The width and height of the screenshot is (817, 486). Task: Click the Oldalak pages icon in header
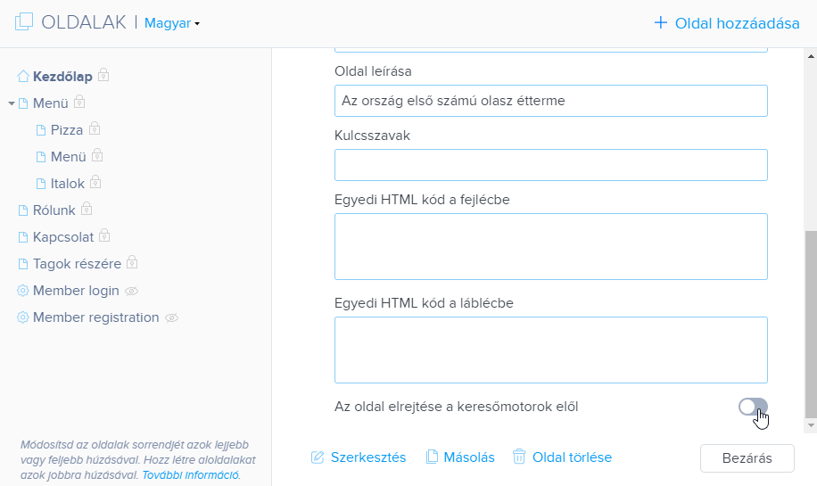[24, 22]
